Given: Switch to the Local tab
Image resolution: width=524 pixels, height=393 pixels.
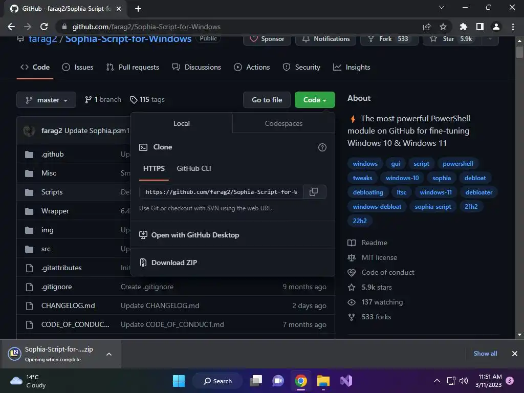Looking at the screenshot, I should 182,123.
